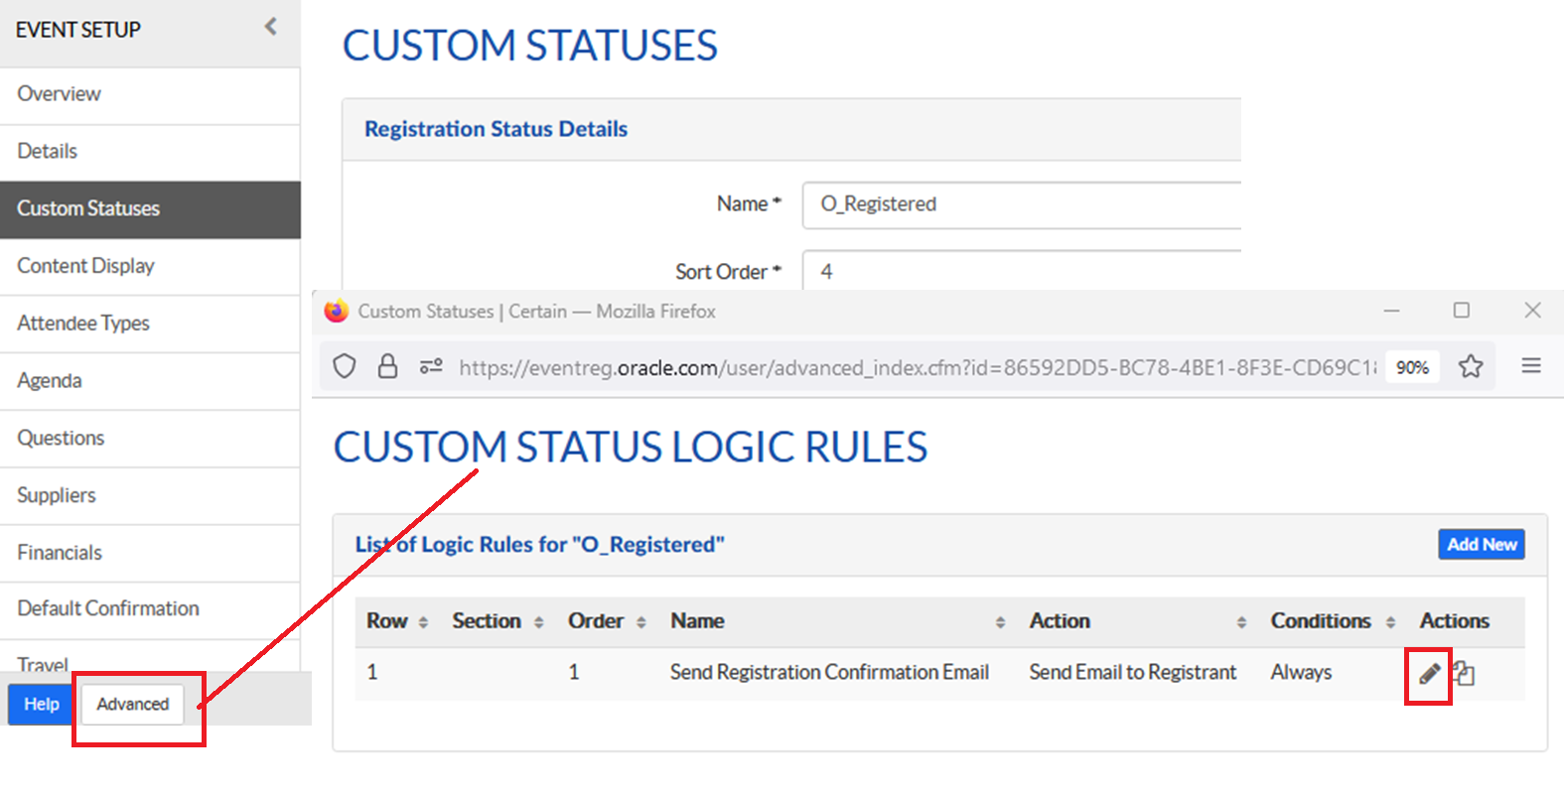Reset the 90% zoom level indicator
Image resolution: width=1564 pixels, height=794 pixels.
tap(1412, 367)
